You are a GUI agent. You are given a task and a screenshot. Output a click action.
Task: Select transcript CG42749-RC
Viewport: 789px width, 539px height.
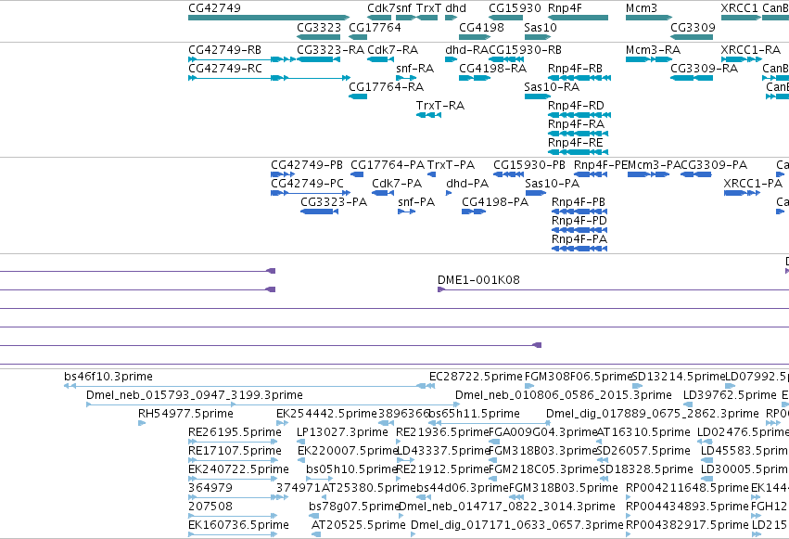225,69
